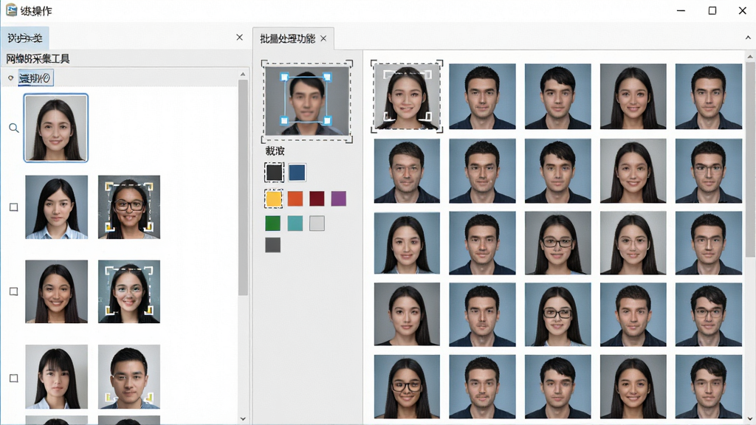Click the 裁剪 label above the swatches
This screenshot has width=756, height=425.
coord(275,151)
